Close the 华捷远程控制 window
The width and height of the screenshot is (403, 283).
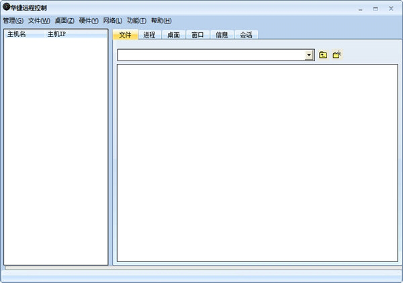(x=391, y=9)
